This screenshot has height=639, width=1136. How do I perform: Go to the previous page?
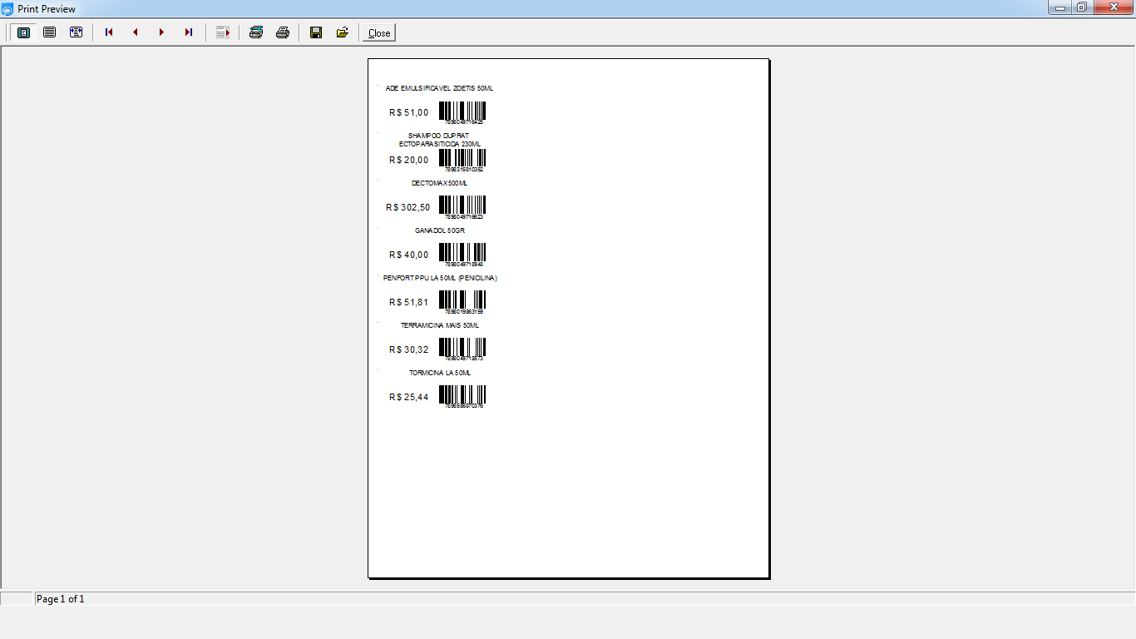136,32
